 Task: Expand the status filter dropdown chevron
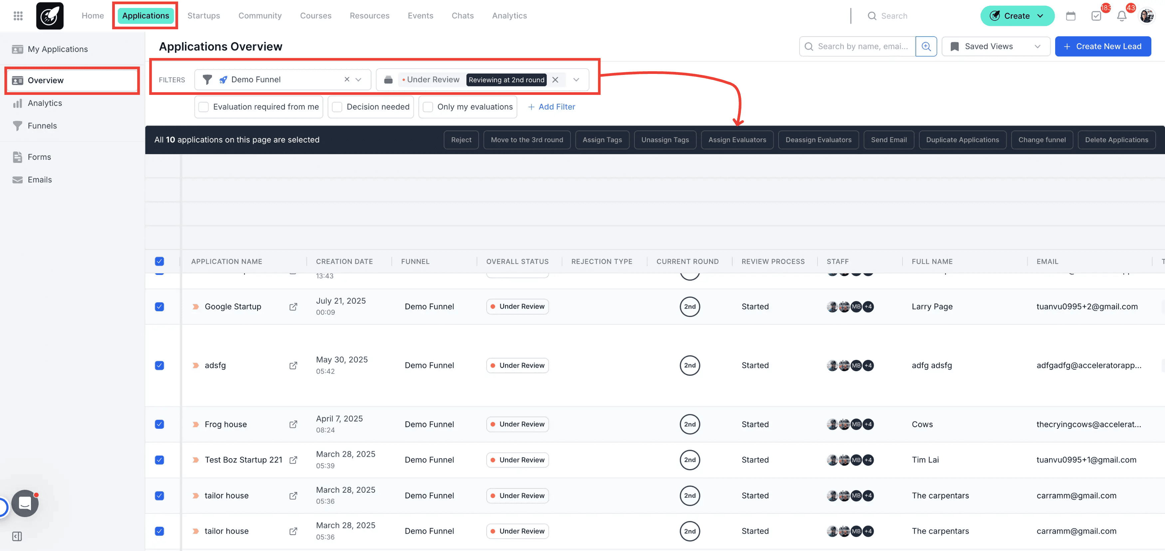[x=576, y=80]
